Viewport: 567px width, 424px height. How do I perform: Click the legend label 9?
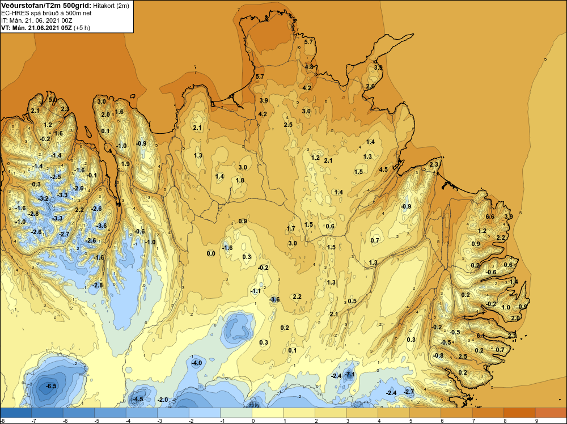[x=536, y=421]
